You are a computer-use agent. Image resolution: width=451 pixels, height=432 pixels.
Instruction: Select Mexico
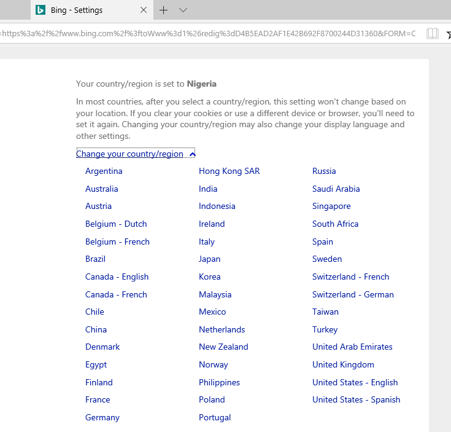212,312
